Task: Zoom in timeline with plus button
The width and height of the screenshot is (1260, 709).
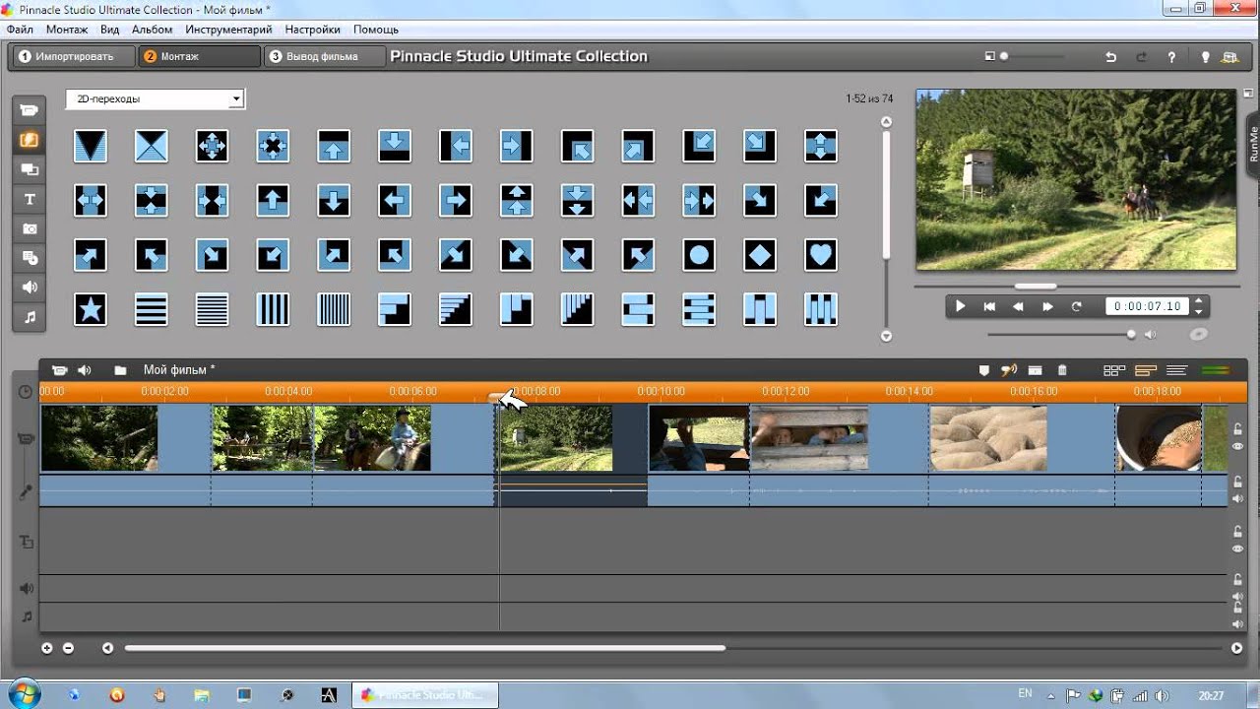Action: 46,648
